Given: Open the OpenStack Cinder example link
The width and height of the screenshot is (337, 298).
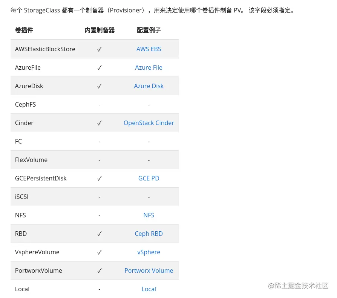Looking at the screenshot, I should point(149,123).
